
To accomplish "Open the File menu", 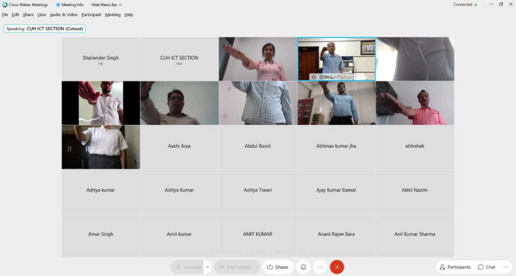I will tap(5, 15).
